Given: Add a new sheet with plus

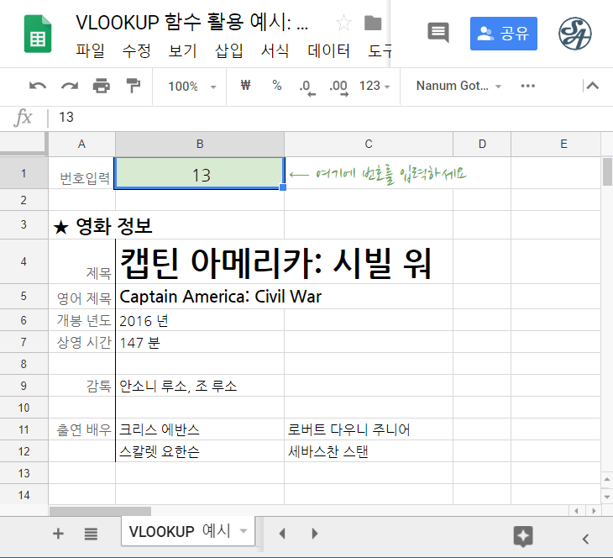Looking at the screenshot, I should pyautogui.click(x=58, y=534).
